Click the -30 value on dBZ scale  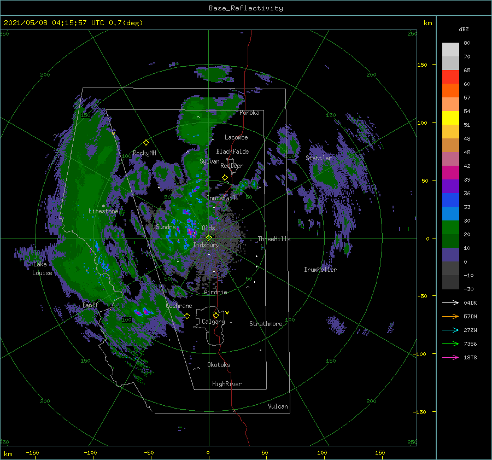pos(468,289)
